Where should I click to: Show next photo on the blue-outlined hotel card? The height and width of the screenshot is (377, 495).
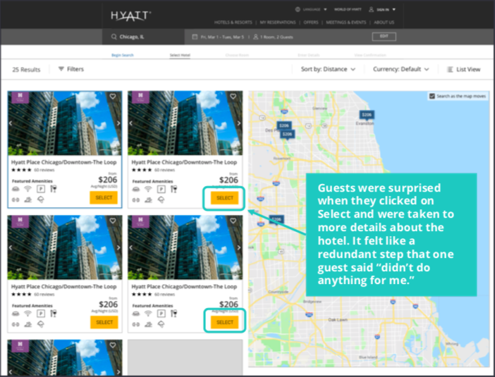[x=118, y=123]
